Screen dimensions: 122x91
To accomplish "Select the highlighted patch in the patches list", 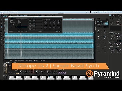I will (22, 27).
